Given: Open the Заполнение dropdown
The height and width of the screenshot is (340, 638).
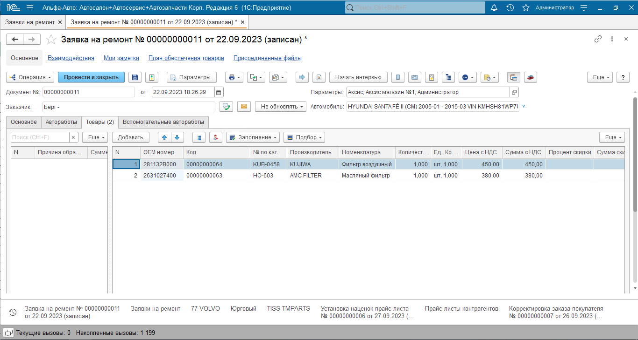Looking at the screenshot, I should point(253,137).
